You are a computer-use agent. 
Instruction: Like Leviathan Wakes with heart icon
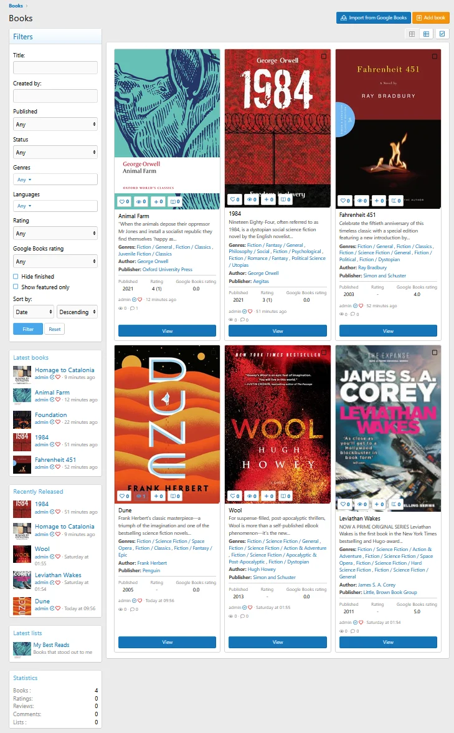point(345,504)
